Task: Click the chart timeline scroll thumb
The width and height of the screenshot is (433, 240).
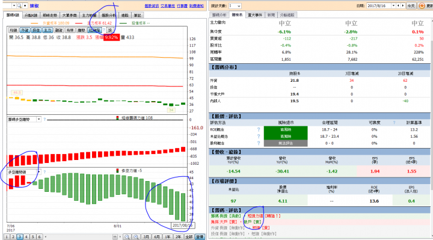Action: coord(115,236)
